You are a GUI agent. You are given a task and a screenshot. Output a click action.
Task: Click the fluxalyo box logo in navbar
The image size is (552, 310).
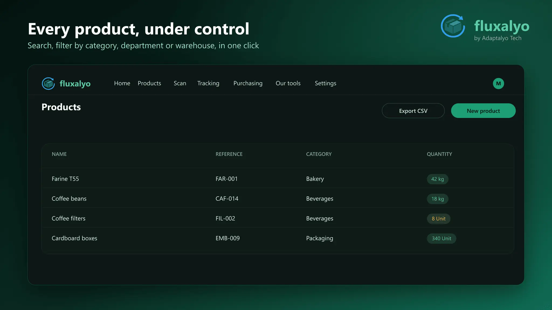[x=49, y=83]
